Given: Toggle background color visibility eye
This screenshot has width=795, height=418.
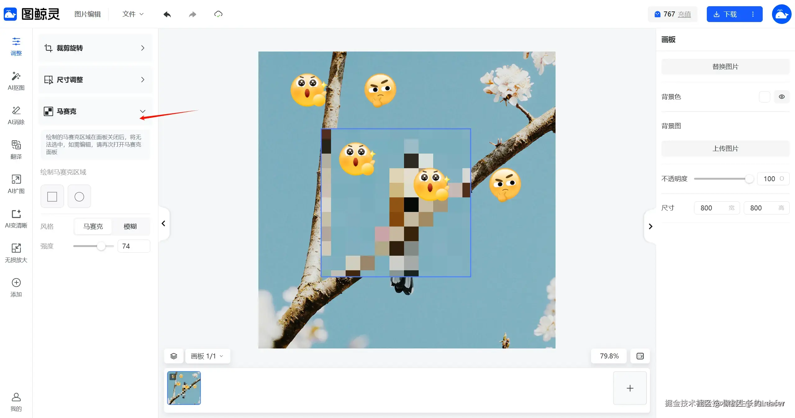Looking at the screenshot, I should coord(782,97).
